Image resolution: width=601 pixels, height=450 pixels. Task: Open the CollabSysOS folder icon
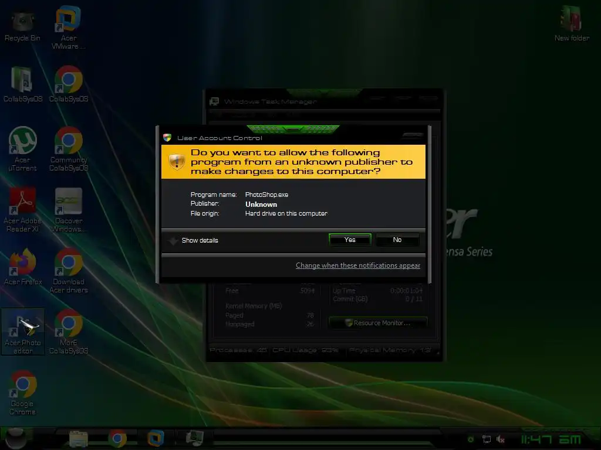pos(23,84)
